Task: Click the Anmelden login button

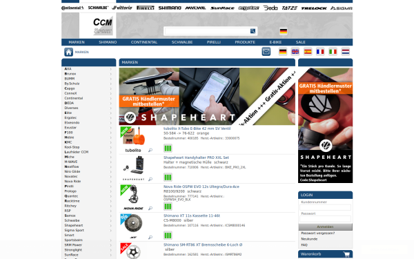Action: (325, 227)
